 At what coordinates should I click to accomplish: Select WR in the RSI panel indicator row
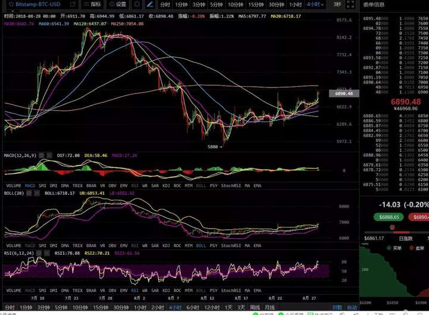coord(145,291)
